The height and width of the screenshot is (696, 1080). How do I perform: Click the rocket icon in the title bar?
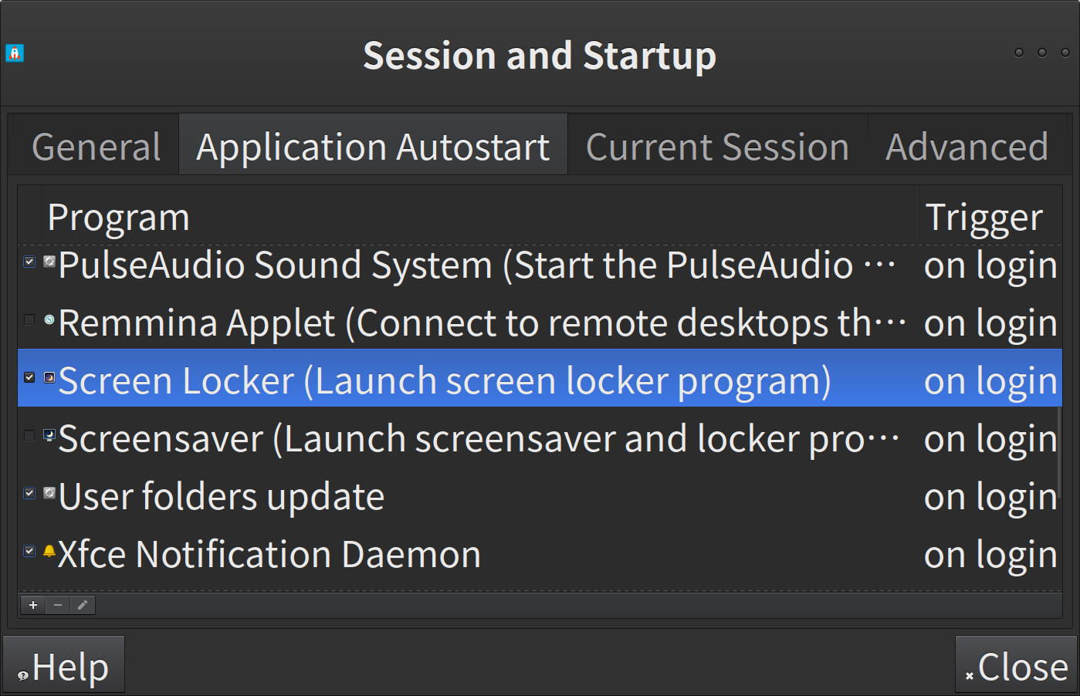15,53
